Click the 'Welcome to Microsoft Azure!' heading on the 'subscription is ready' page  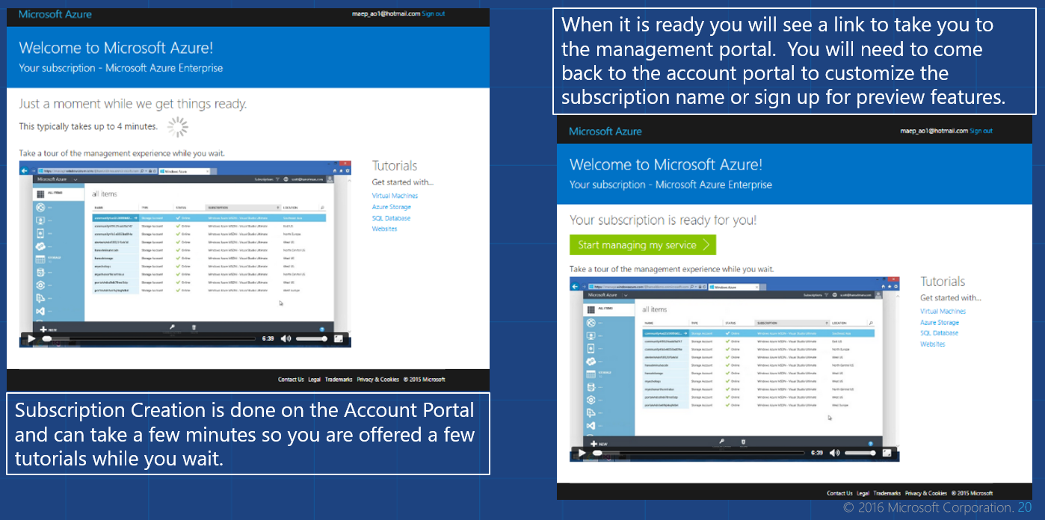point(666,164)
